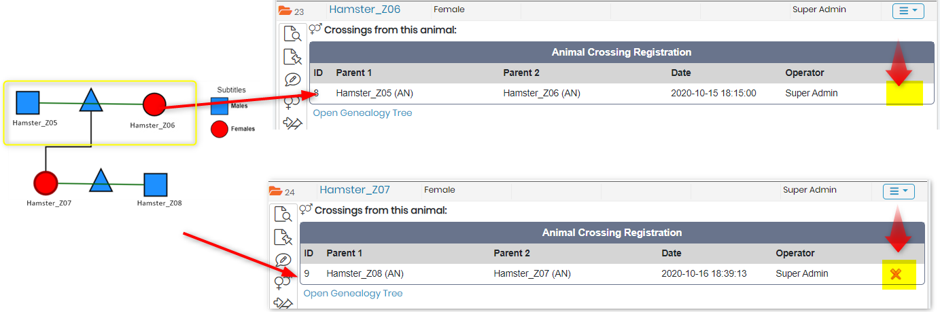Expand hamburger dropdown menu for Hamster_Z07
940x312 pixels.
[x=899, y=191]
